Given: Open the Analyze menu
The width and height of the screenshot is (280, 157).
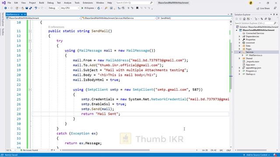Looking at the screenshot, I should pos(67,3).
